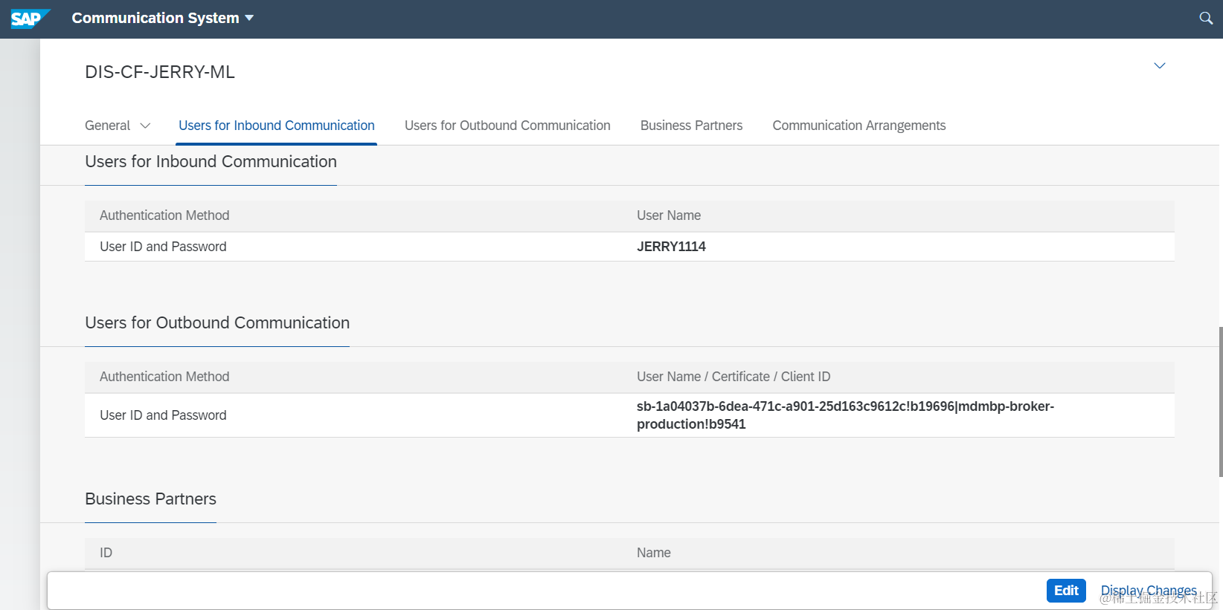The image size is (1223, 610).
Task: Switch to Users for Inbound Communication tab
Action: click(277, 126)
